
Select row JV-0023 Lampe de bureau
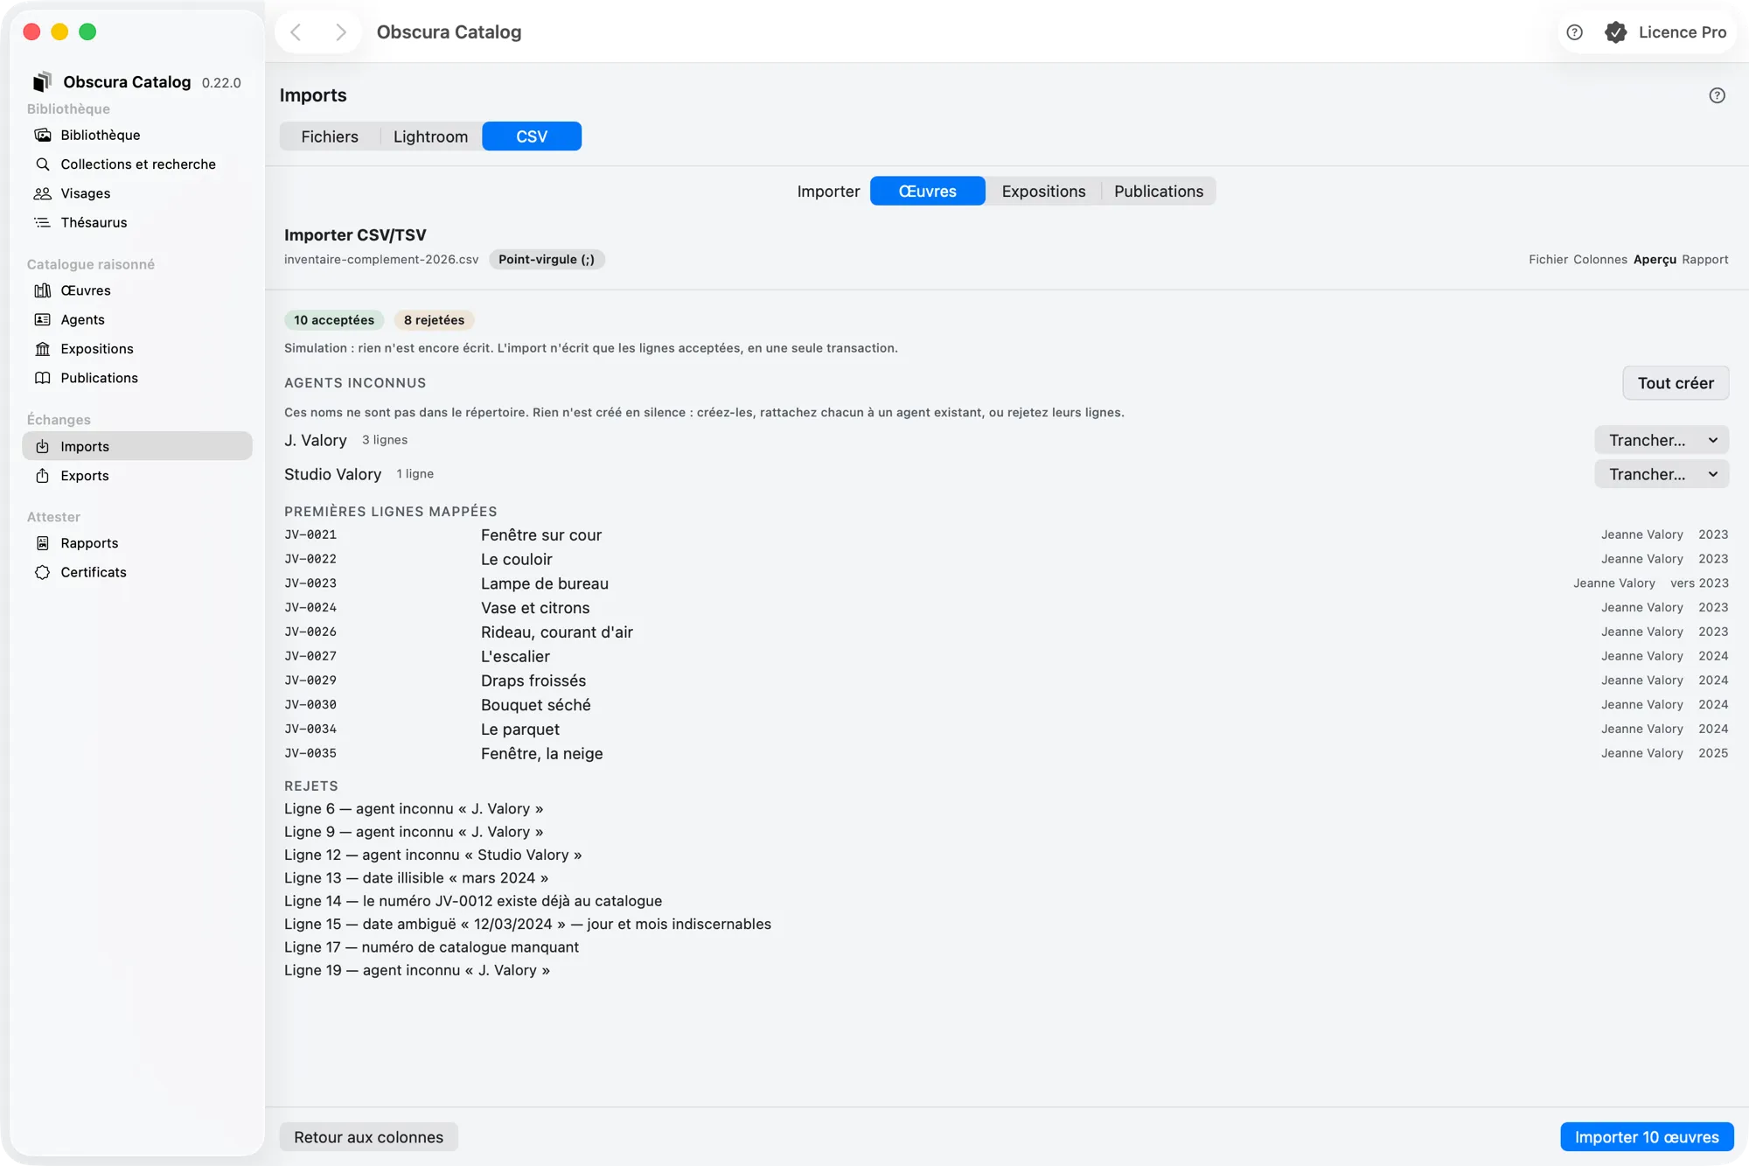(1006, 583)
